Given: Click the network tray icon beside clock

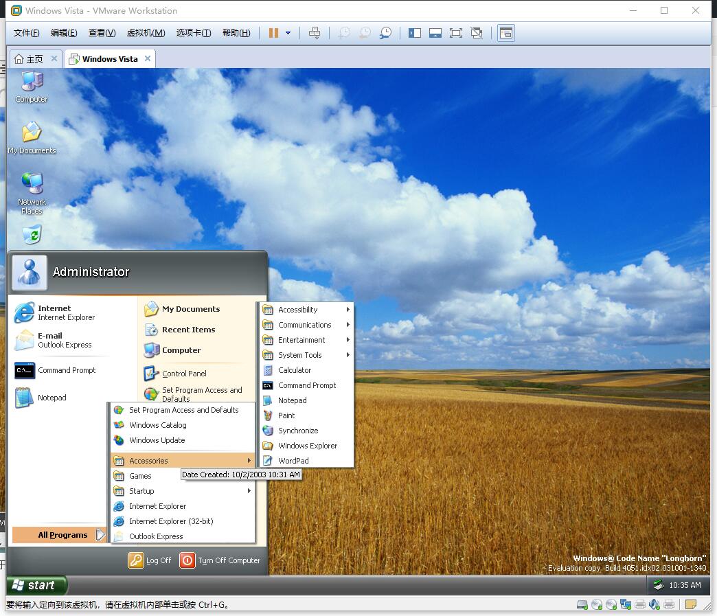Looking at the screenshot, I should click(659, 585).
